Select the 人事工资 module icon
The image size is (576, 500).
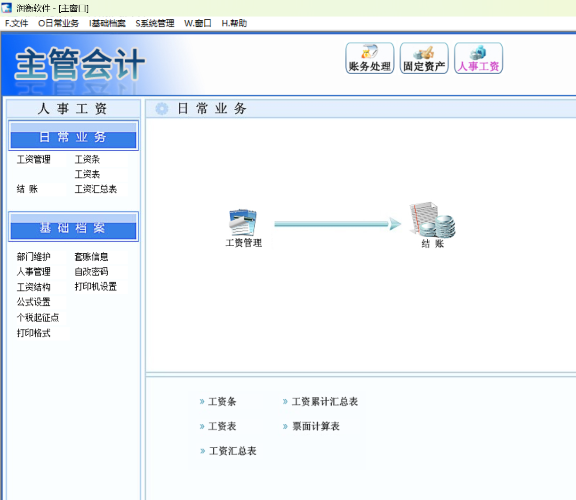(x=479, y=58)
